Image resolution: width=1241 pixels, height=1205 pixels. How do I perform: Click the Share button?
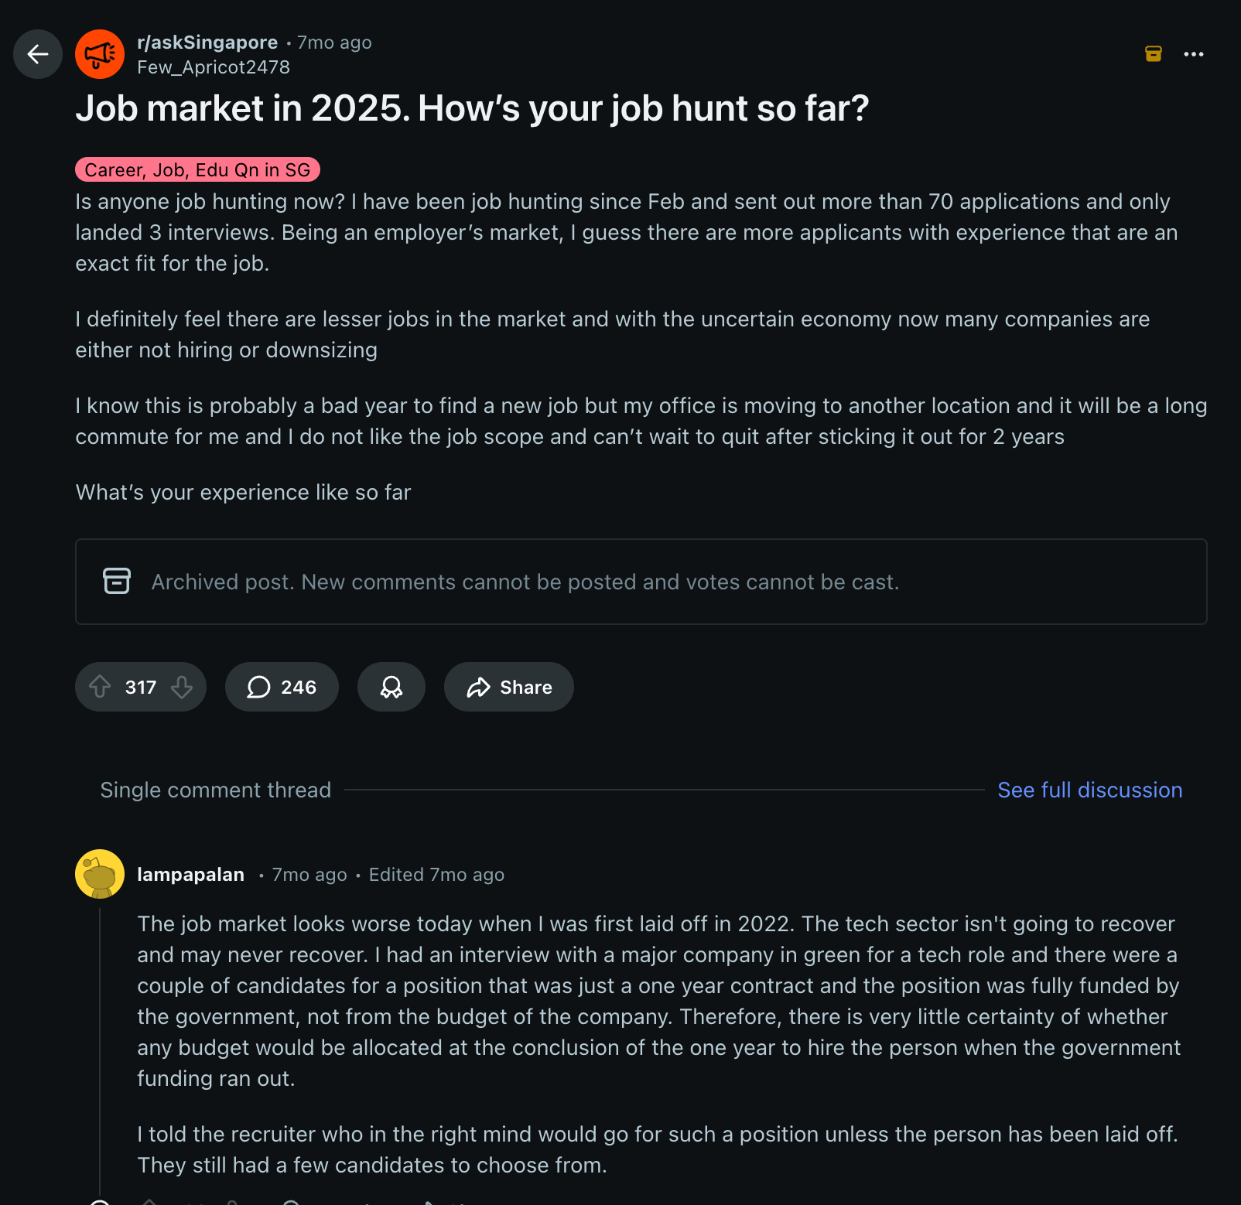click(x=509, y=687)
